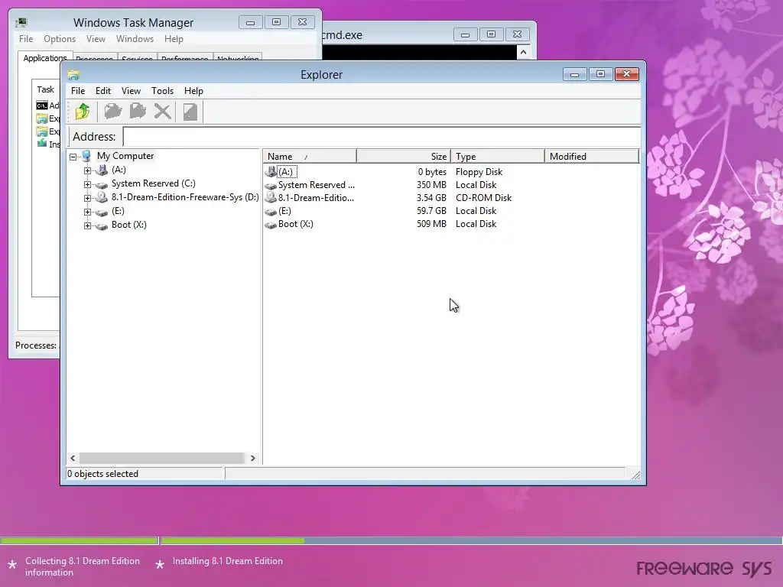Click 0 objects selected status text

click(x=103, y=474)
